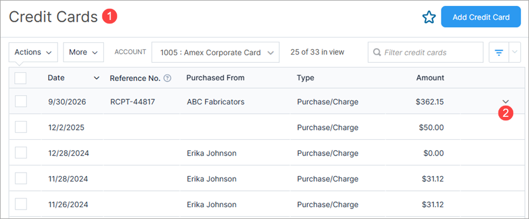Click the $0.00 amount

click(434, 153)
